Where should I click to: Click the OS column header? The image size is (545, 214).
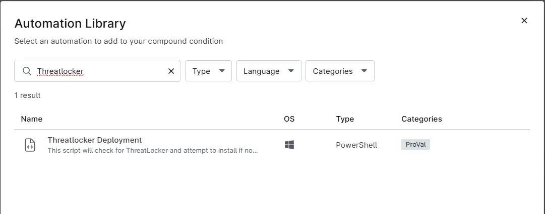[289, 119]
